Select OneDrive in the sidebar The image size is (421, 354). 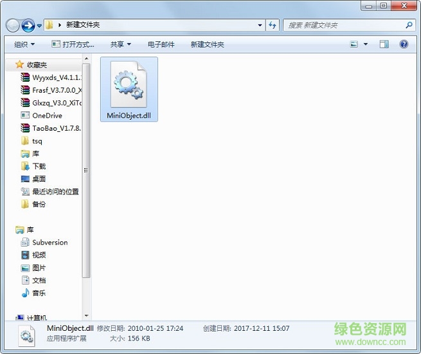pyautogui.click(x=42, y=116)
